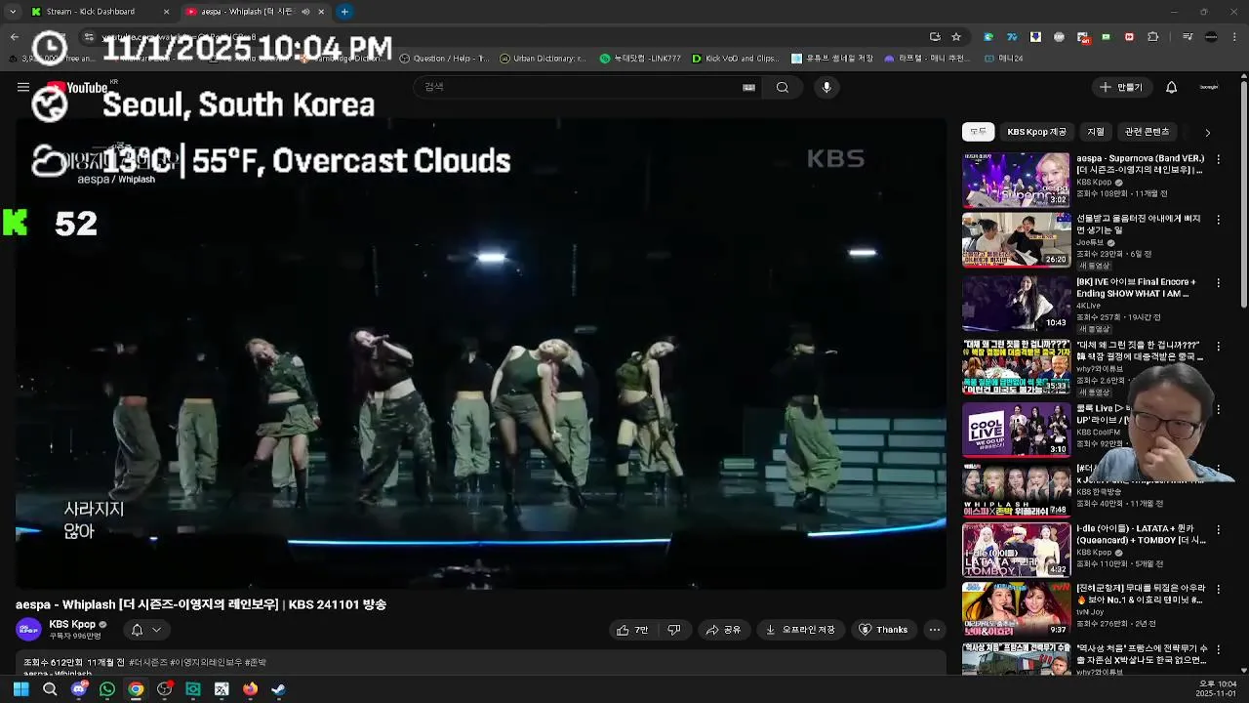The image size is (1249, 703).
Task: Open Urban Dictionary bookmark
Action: (x=543, y=59)
